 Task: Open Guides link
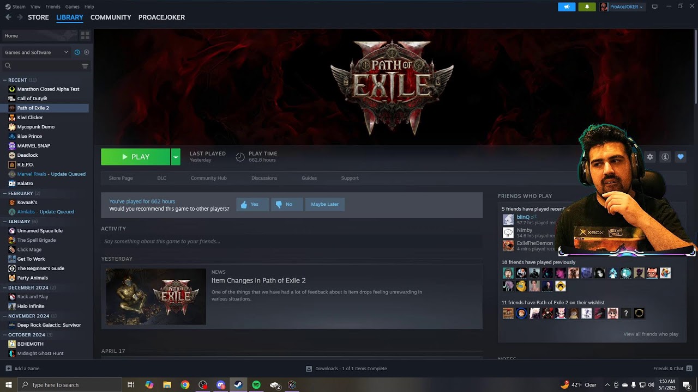pyautogui.click(x=309, y=178)
